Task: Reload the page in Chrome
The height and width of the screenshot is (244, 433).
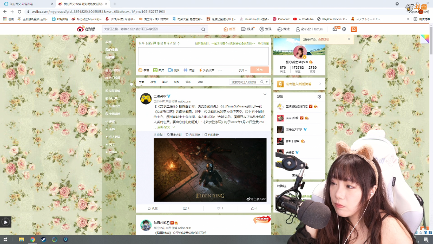Action: [19, 11]
